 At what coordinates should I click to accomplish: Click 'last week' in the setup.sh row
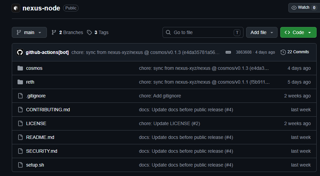[301, 165]
